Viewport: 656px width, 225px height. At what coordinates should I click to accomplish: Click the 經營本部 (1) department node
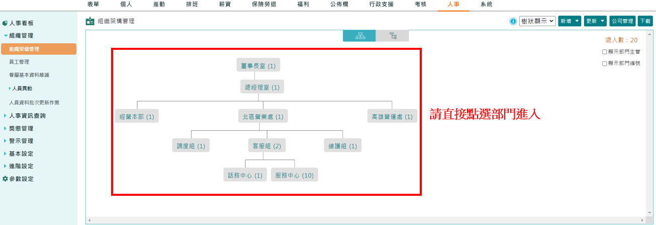[x=137, y=116]
